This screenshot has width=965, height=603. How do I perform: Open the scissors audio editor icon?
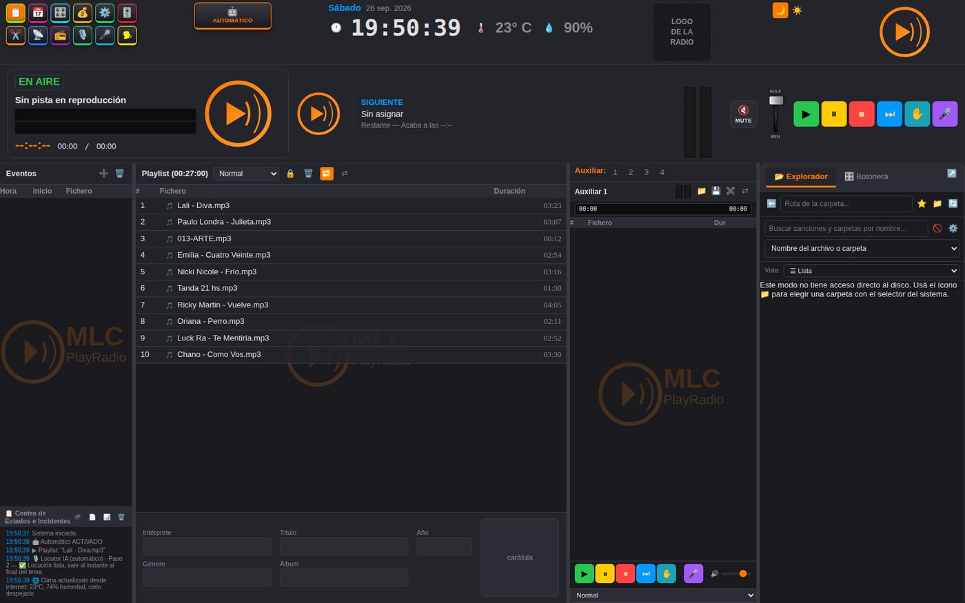tap(15, 35)
